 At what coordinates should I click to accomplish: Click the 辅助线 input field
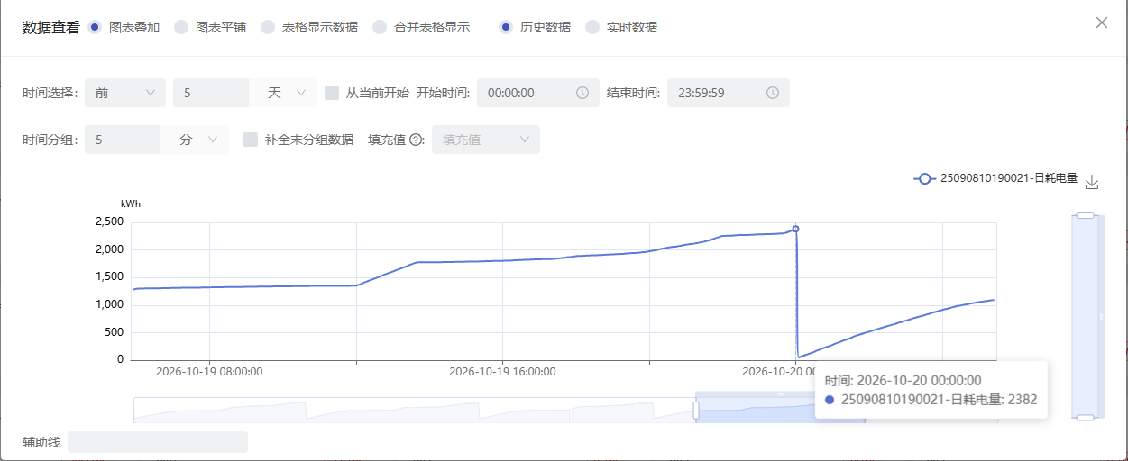coord(158,442)
